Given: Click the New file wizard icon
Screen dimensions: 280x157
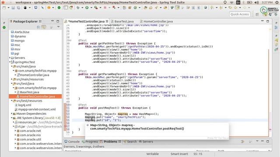Looking at the screenshot, I should 4,8.
